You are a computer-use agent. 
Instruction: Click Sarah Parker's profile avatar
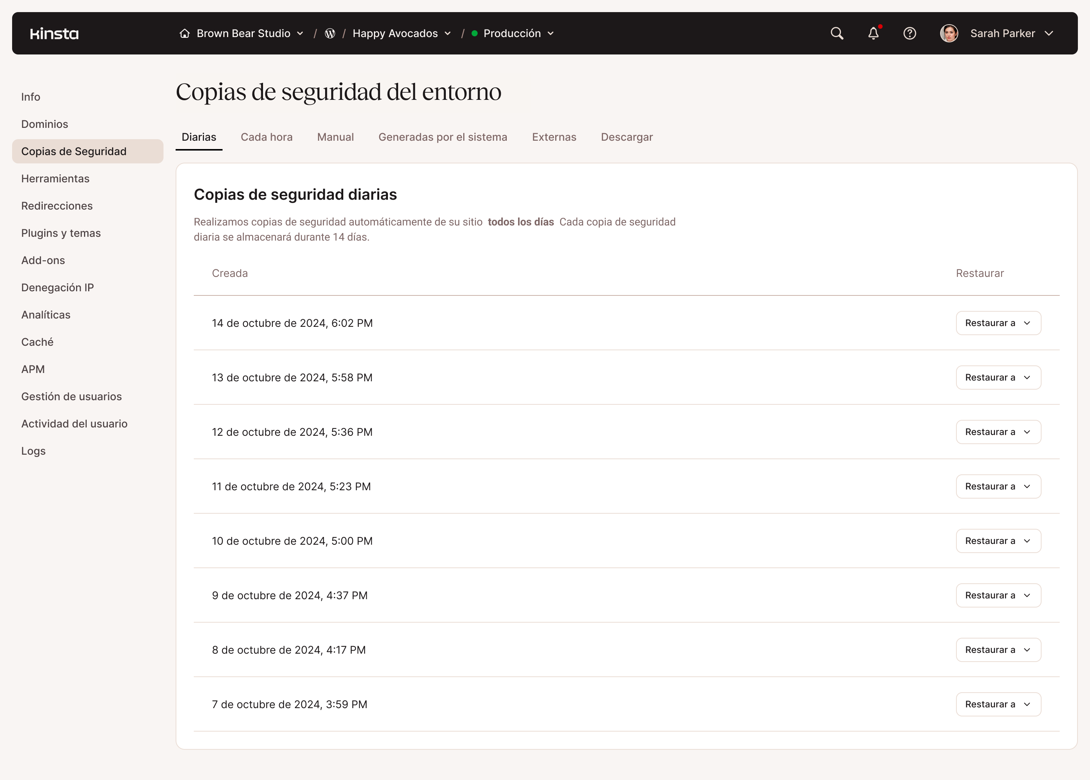949,33
